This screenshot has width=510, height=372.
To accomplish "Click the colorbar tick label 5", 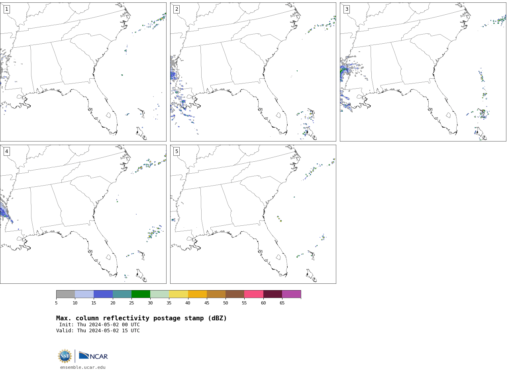I will coord(56,303).
